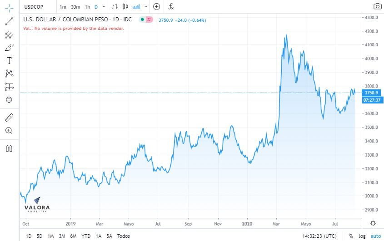Select the crosshair cursor tool

click(x=9, y=8)
